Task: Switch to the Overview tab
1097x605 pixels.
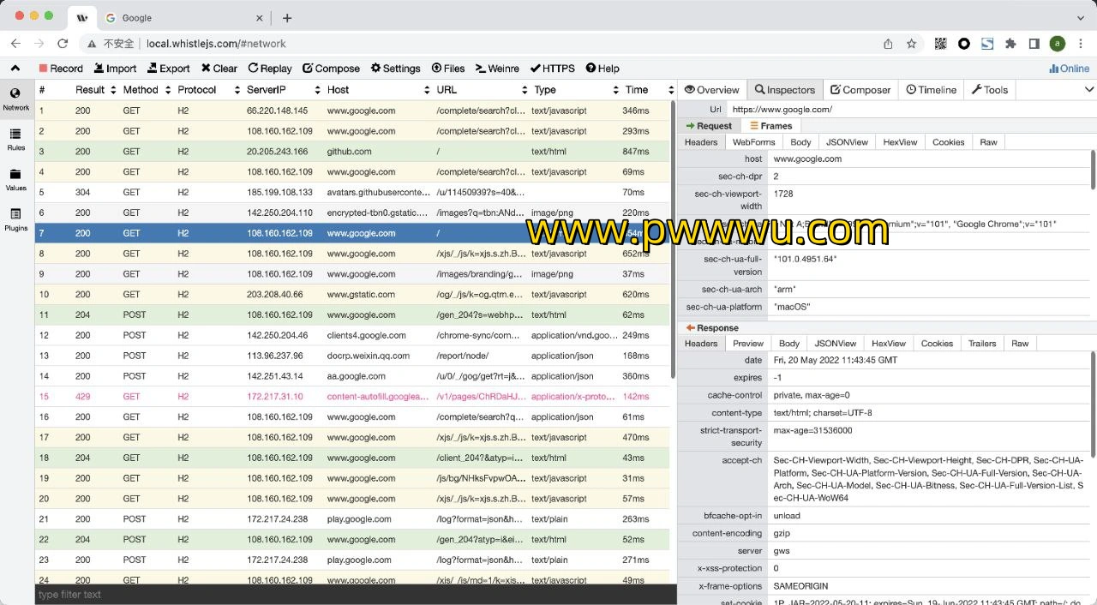Action: point(711,90)
